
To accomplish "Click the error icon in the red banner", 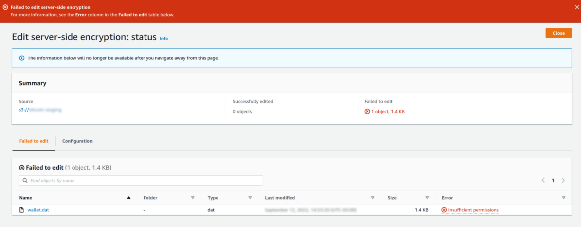I will 5,7.
